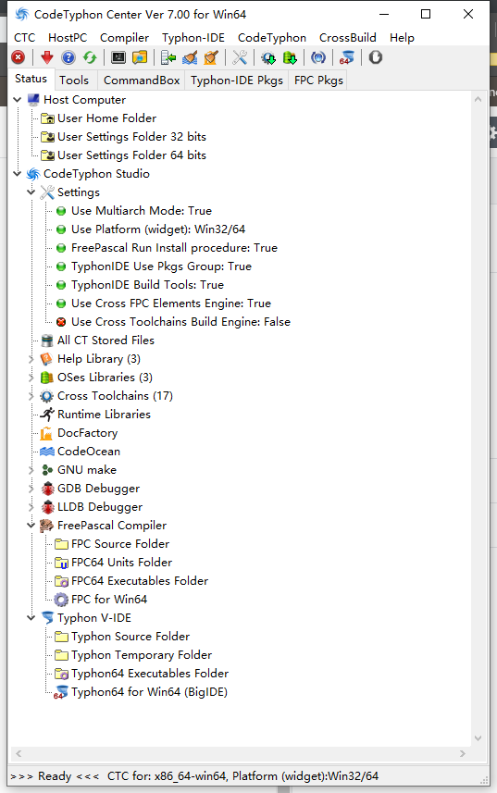Click the red X stop toolbar icon
The height and width of the screenshot is (793, 497).
coord(19,57)
